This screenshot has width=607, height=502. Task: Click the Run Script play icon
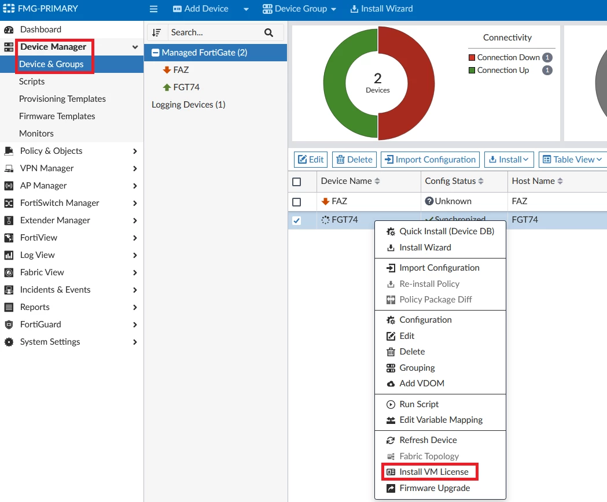pyautogui.click(x=391, y=404)
